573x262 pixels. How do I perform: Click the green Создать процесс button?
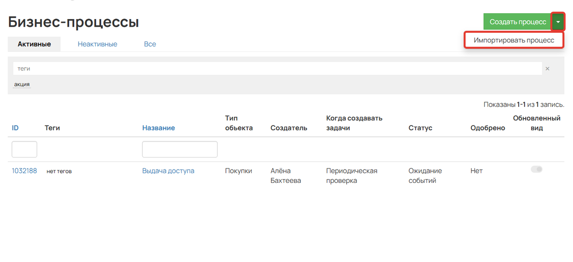tap(518, 22)
